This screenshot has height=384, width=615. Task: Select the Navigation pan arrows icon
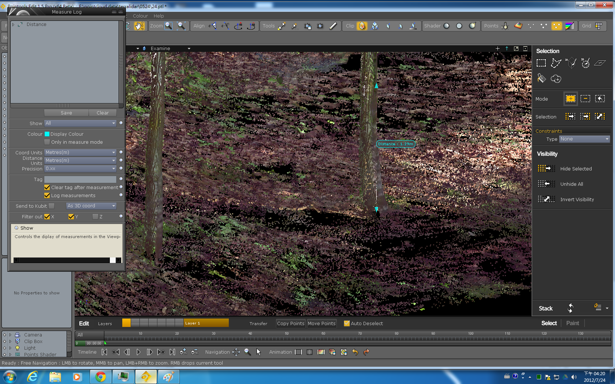(x=236, y=352)
